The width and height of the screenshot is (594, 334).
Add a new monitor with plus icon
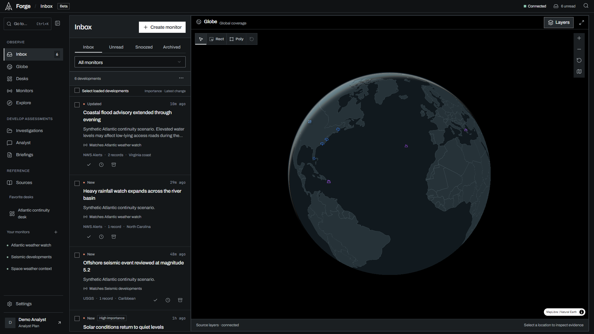pos(56,232)
